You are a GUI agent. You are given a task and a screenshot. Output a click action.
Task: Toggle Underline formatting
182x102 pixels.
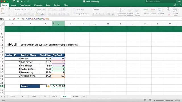point(25,14)
